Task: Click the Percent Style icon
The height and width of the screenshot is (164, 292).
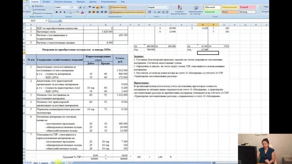Action: tap(155, 12)
